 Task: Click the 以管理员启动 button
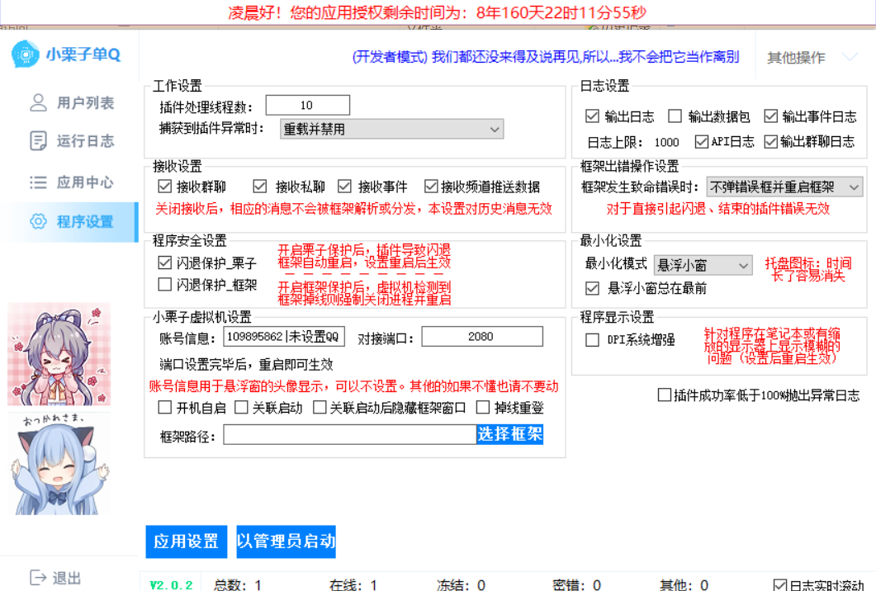(286, 541)
